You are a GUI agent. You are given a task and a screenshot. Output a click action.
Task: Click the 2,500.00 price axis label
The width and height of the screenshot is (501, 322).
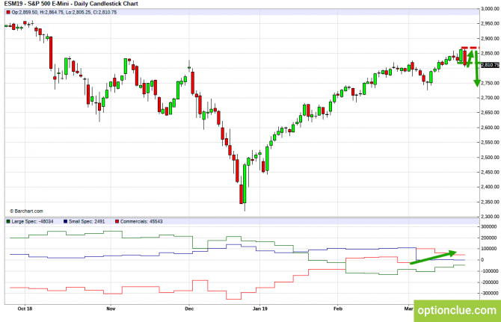[490, 158]
